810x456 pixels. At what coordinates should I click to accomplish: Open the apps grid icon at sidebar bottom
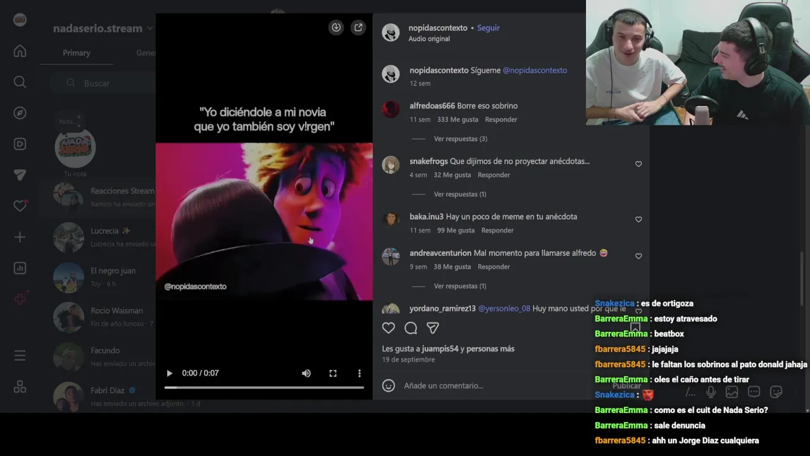20,387
